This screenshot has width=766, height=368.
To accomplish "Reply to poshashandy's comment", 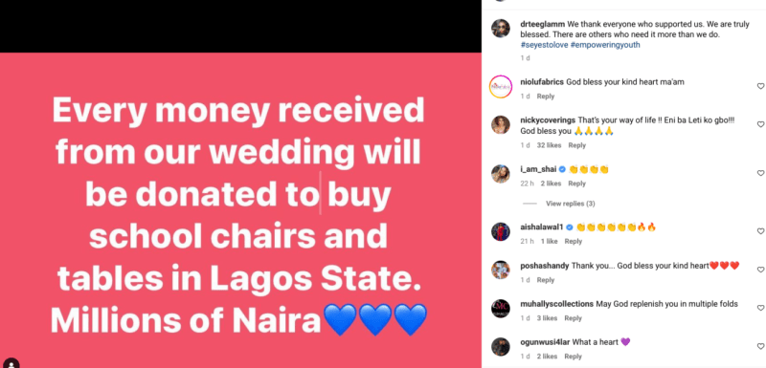I will 546,280.
